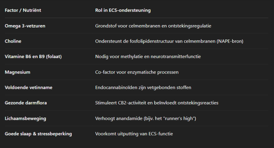Click 'Goede slaap & stressbeperking' label
The width and height of the screenshot is (274, 148).
point(38,134)
